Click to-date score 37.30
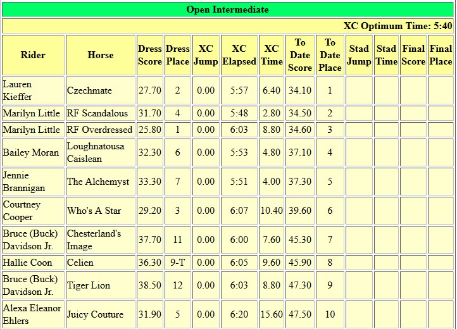This screenshot has height=329, width=457. [x=300, y=182]
